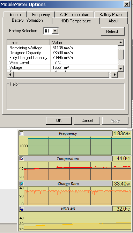Click the Cancel button
This screenshot has height=233, width=133.
[87, 121]
